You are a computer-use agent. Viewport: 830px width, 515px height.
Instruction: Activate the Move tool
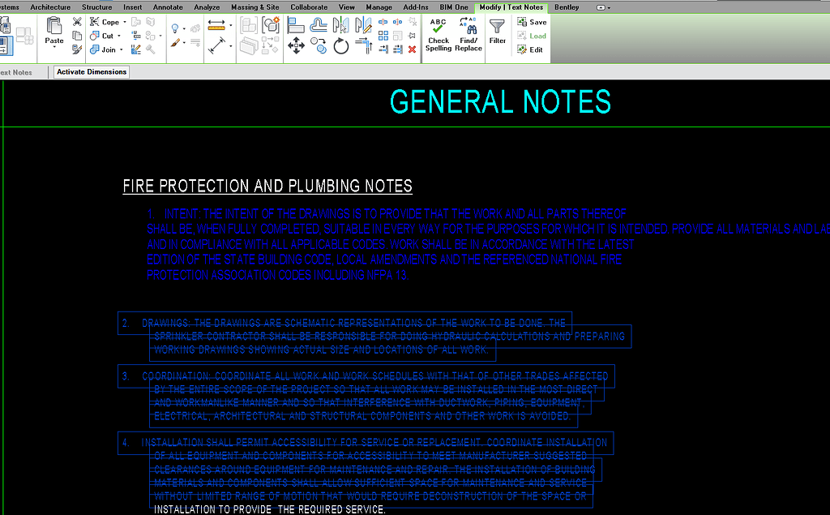point(296,45)
